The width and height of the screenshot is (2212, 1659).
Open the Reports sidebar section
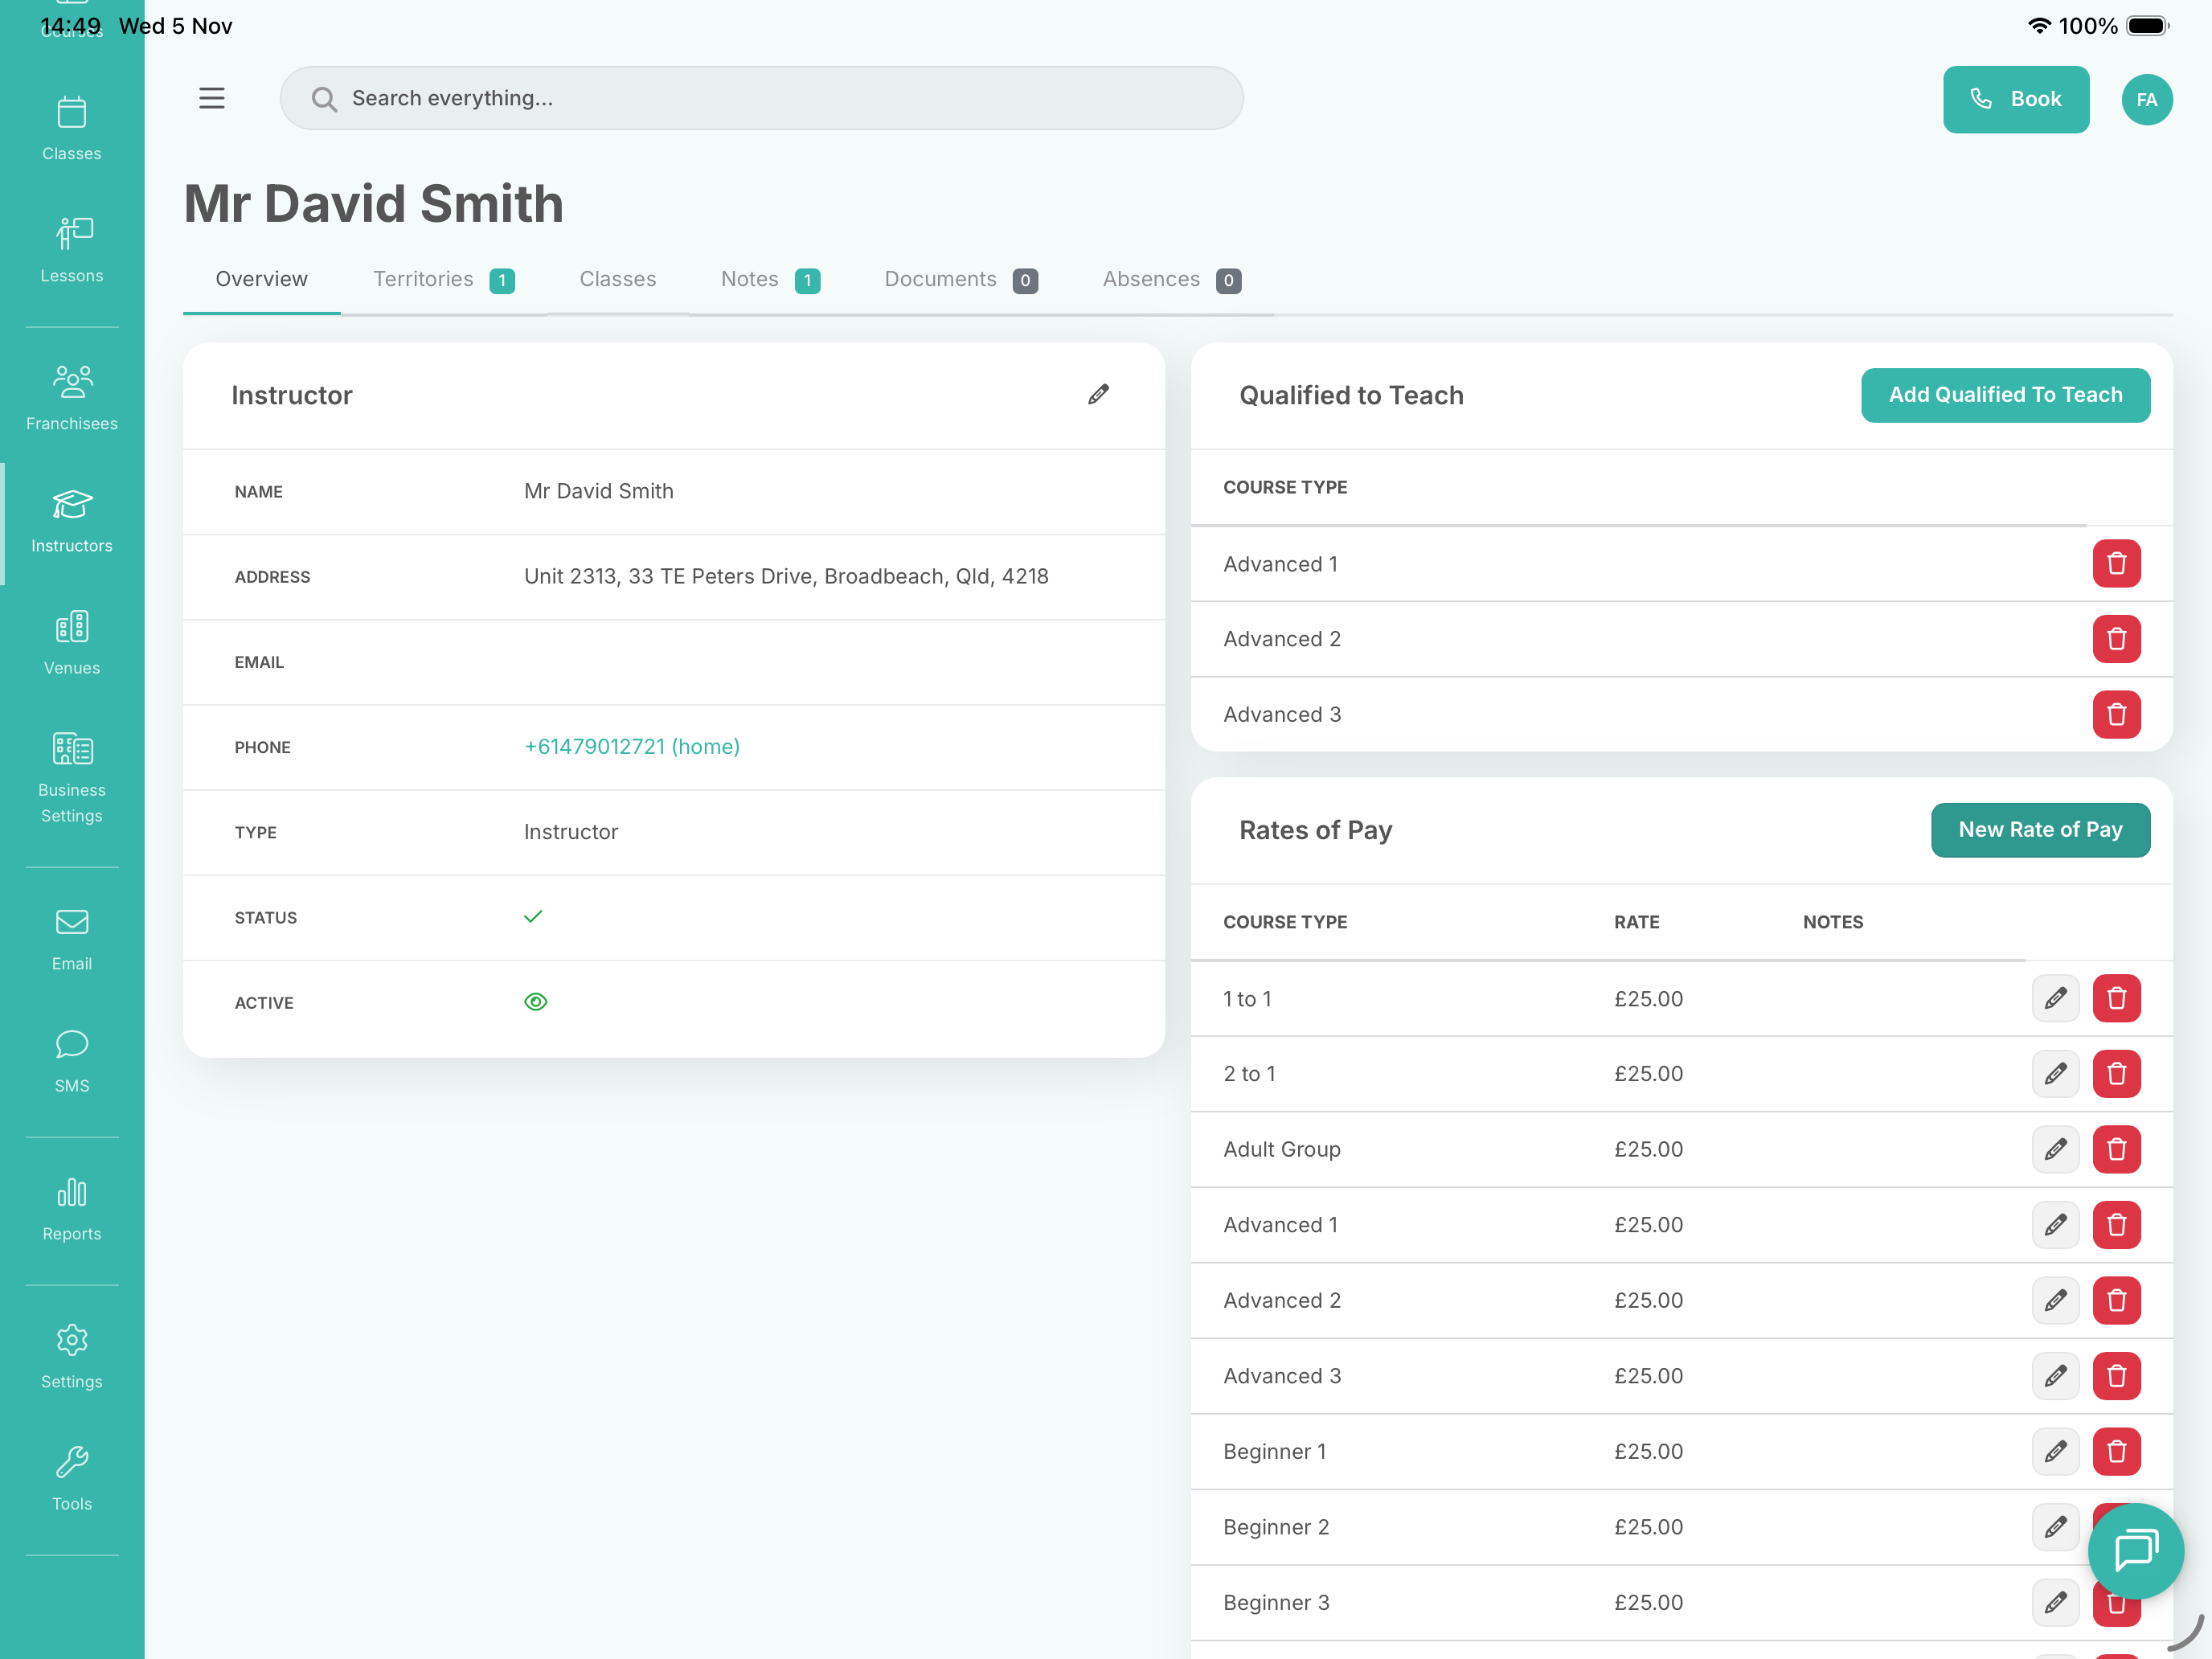71,1209
